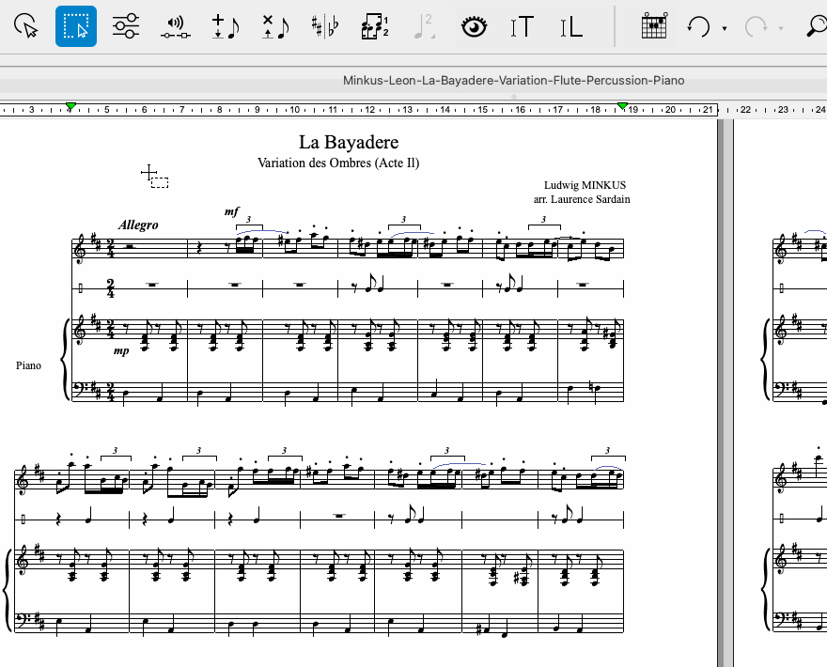Open the accidentals tool

click(326, 26)
